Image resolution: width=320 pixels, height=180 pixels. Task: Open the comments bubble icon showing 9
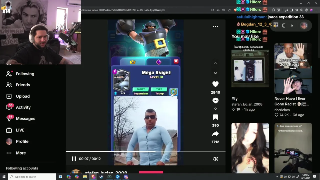[215, 100]
